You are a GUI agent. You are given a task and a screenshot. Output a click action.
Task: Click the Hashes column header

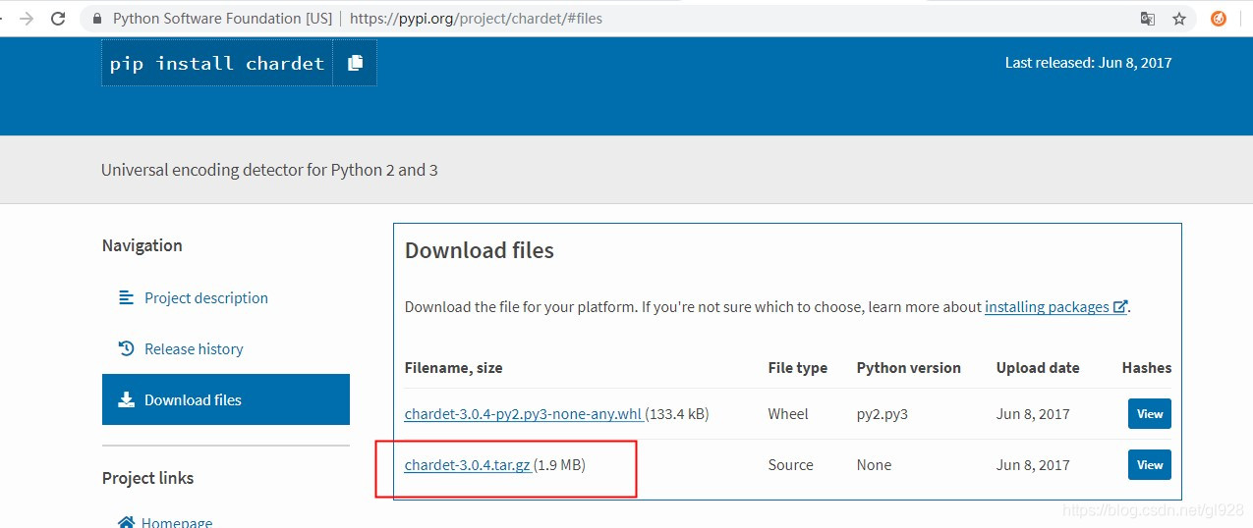1147,368
